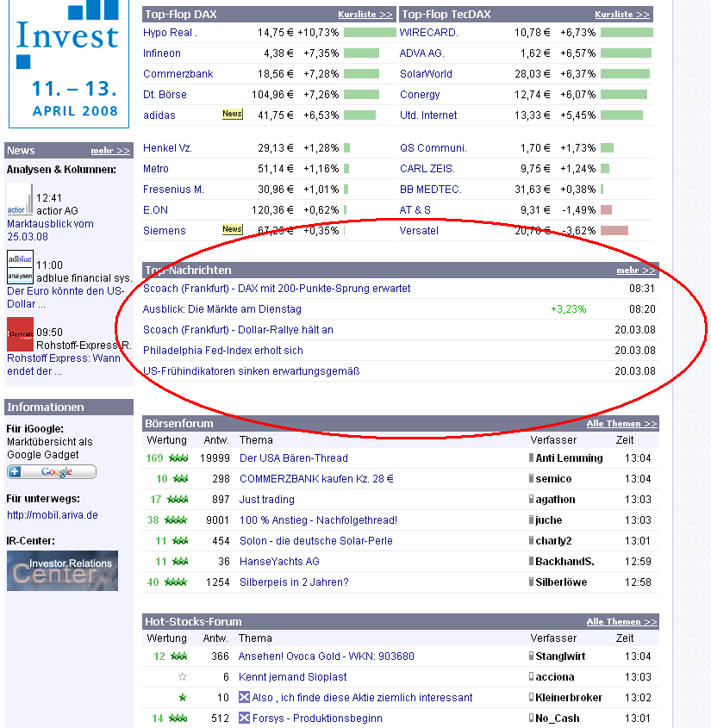Open Philadelphia Fed-Index erholt sich
Viewport: 711px width, 728px height.
223,351
